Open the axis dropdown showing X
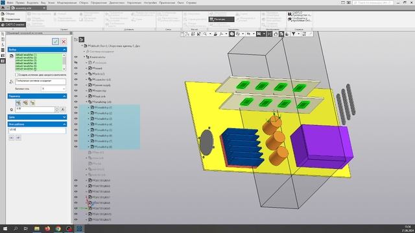 coord(53,89)
